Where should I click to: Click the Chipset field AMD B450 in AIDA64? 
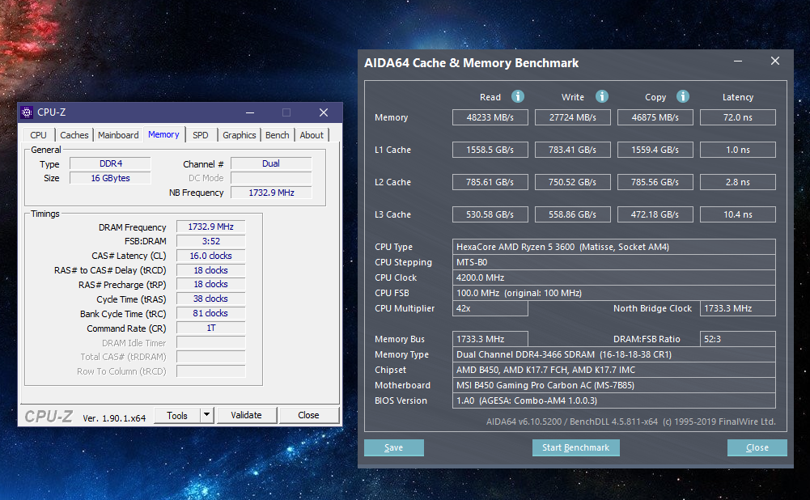coord(613,370)
